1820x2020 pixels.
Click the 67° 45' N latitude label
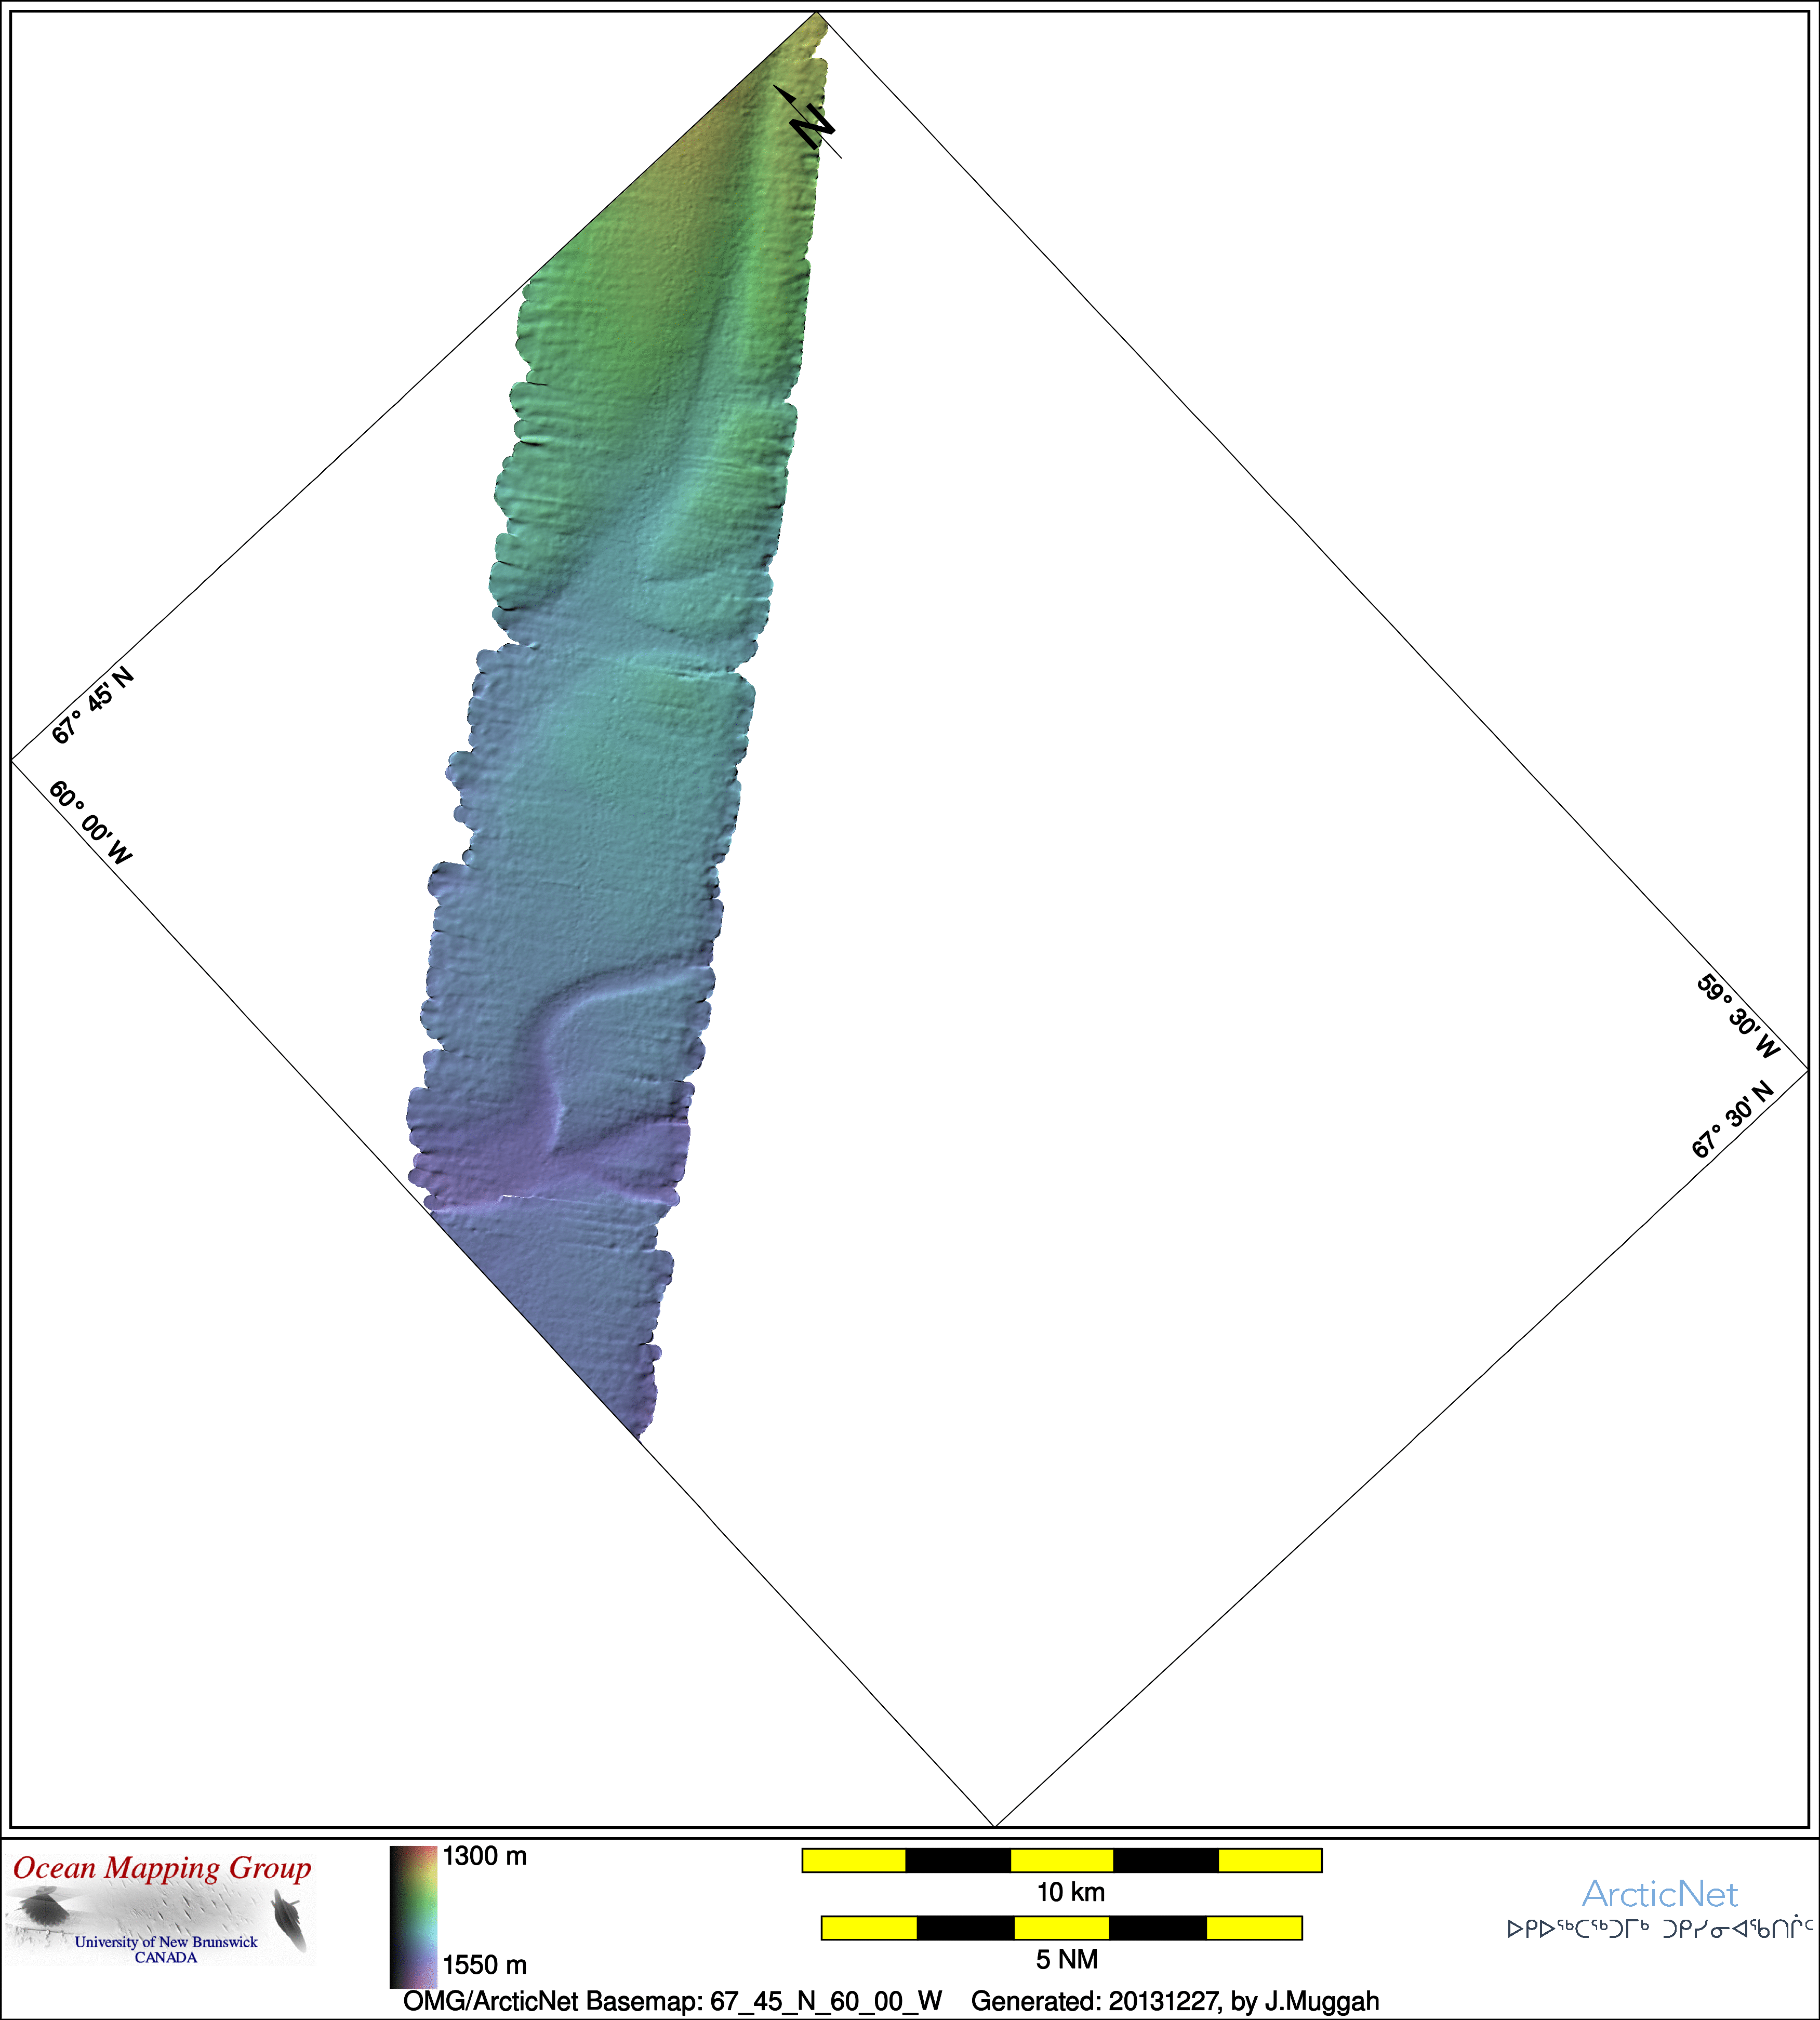[92, 706]
